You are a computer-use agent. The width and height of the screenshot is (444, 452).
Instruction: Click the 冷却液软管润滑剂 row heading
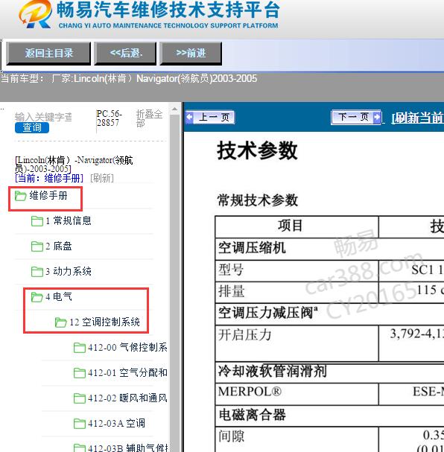[x=273, y=372]
